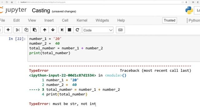Open the Kernel menu

pyautogui.click(x=82, y=20)
